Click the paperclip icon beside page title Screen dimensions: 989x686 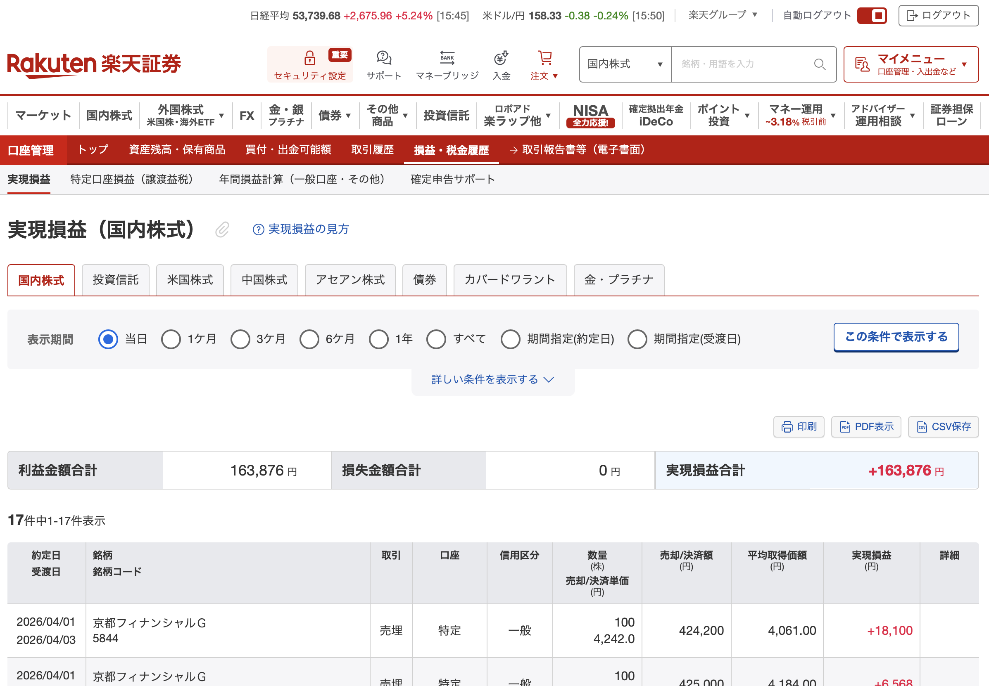tap(222, 229)
